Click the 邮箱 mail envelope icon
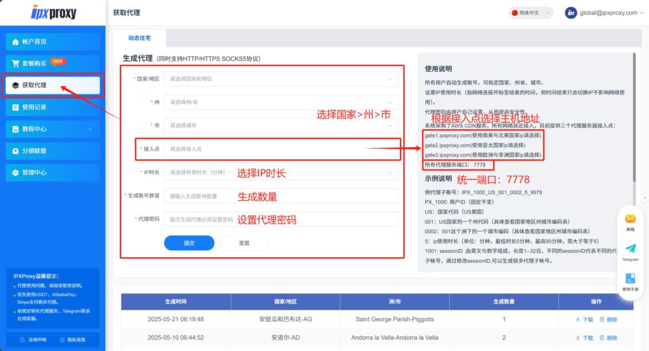This screenshot has width=649, height=351. tap(630, 219)
